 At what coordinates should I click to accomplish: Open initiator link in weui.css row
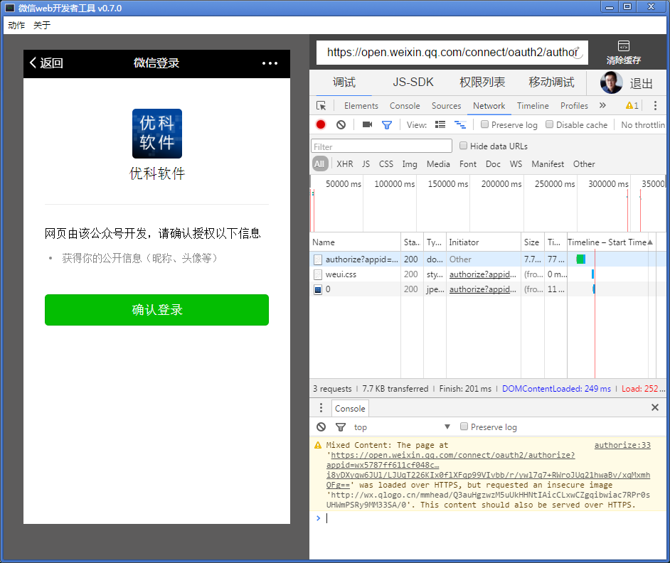483,274
